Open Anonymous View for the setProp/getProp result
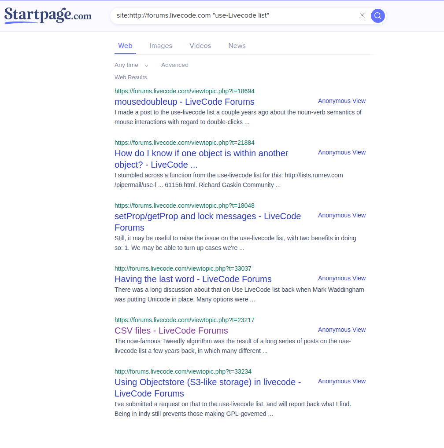Viewport: 444px width, 448px height. point(342,215)
